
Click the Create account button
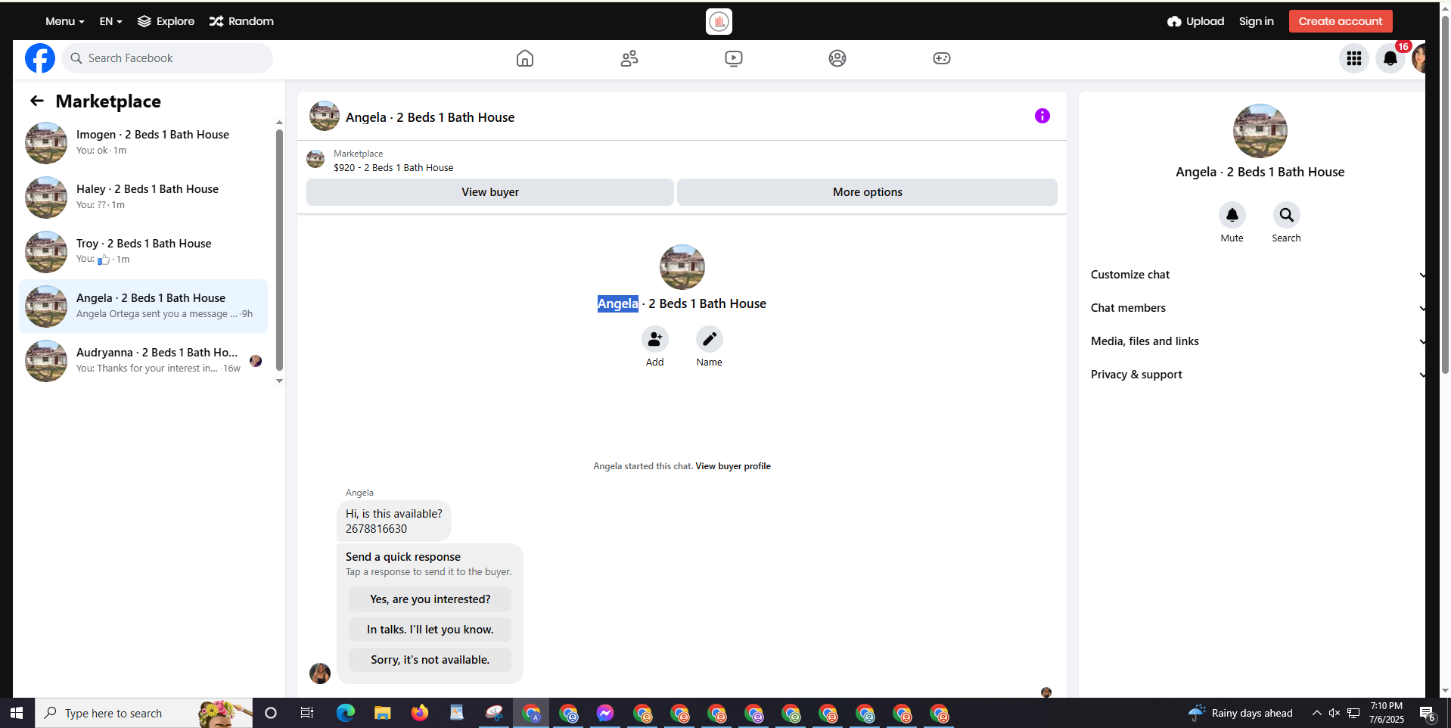1341,21
